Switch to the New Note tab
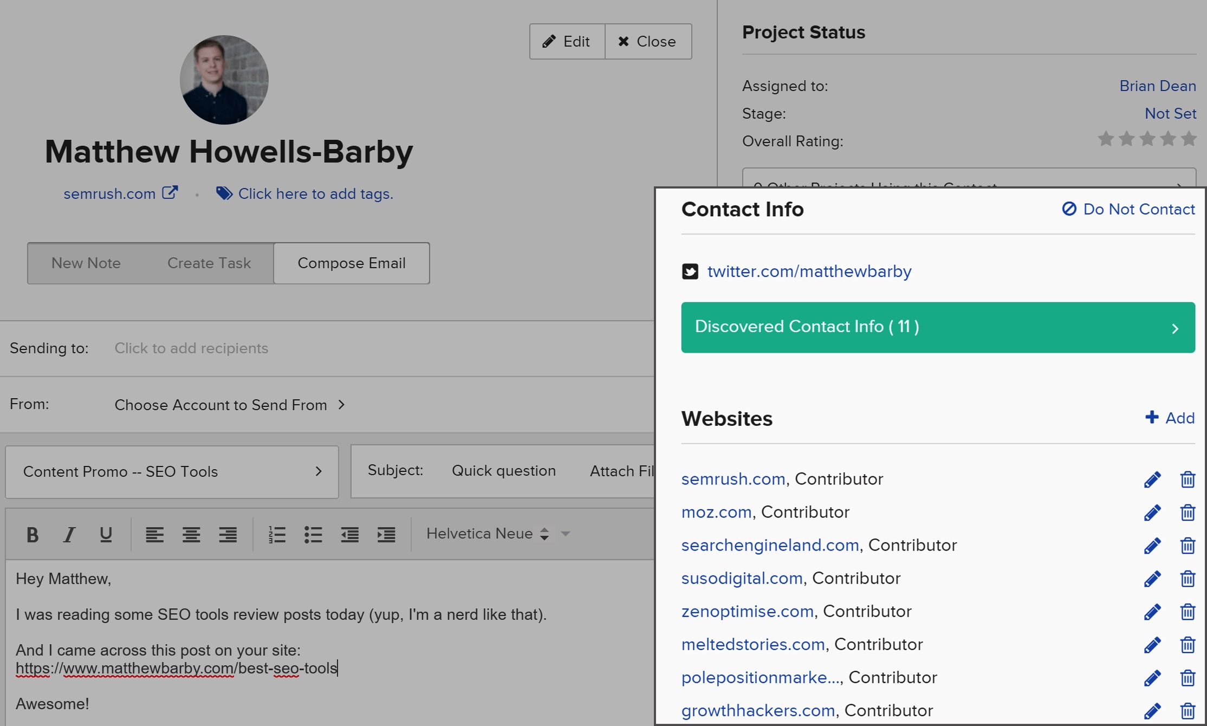 (x=86, y=263)
